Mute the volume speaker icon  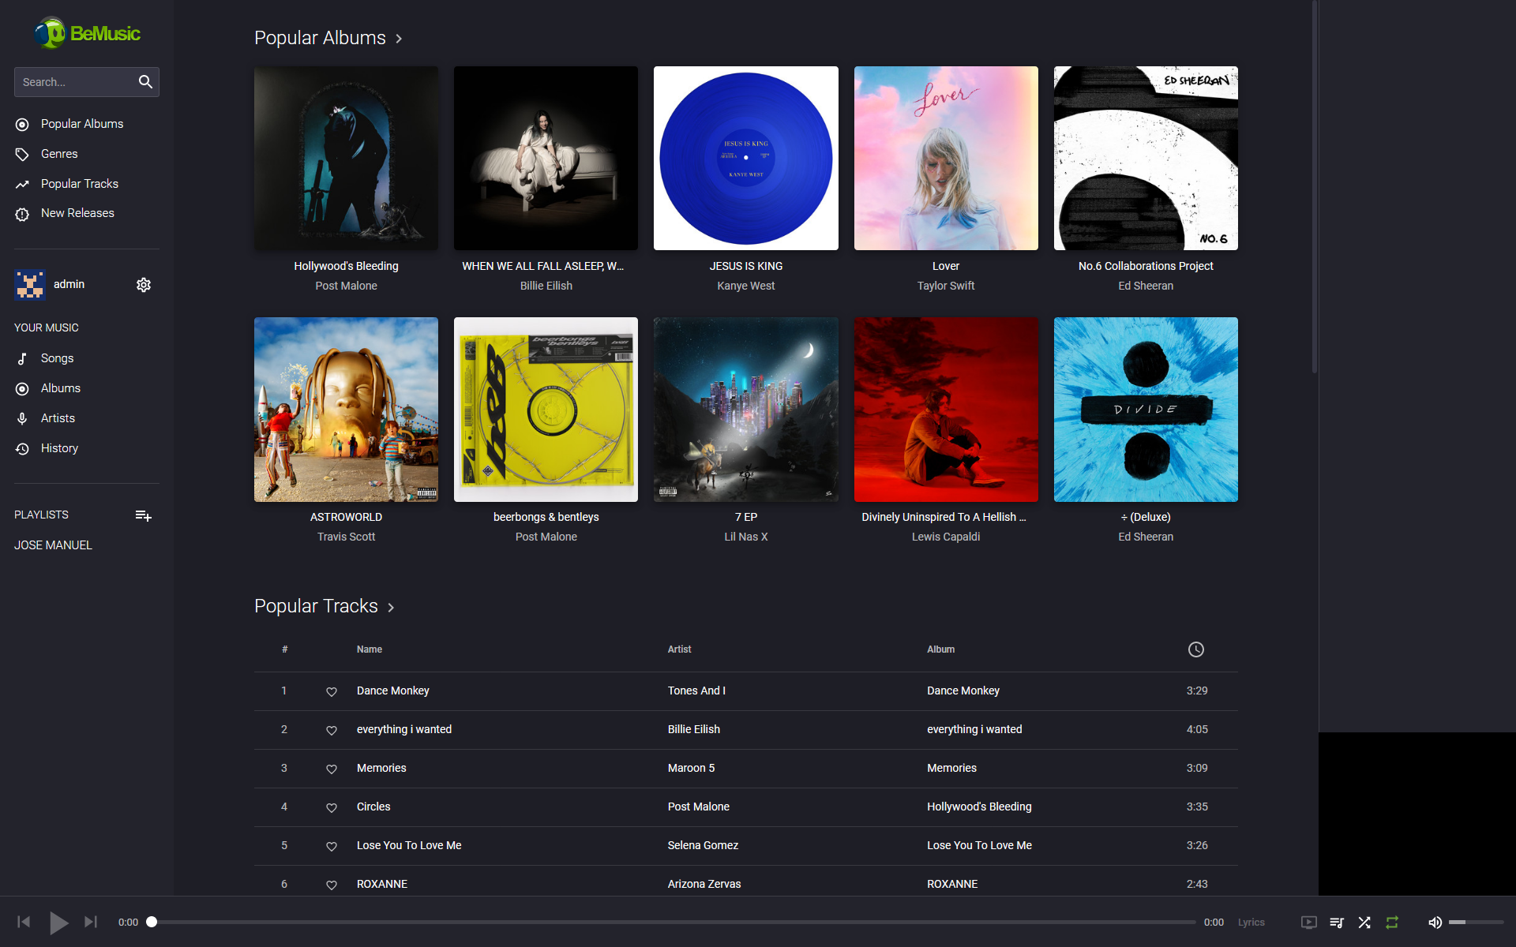(x=1435, y=923)
